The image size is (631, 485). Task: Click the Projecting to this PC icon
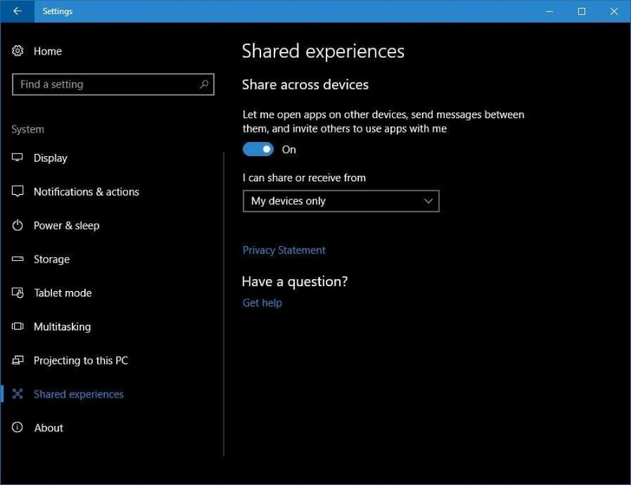[17, 360]
